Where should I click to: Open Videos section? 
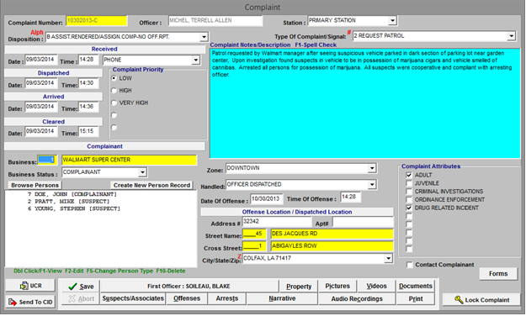pyautogui.click(x=376, y=286)
